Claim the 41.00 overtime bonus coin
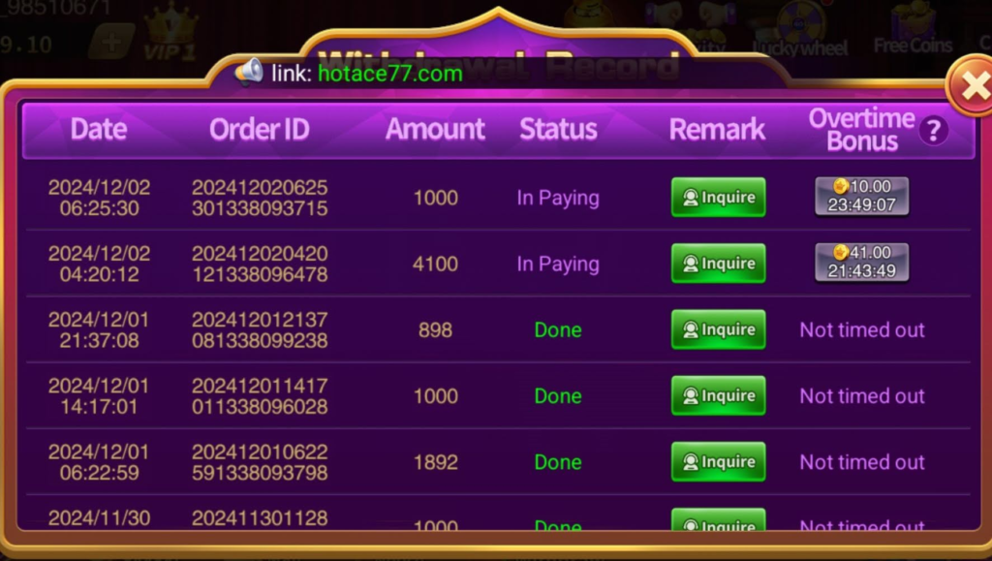 (861, 262)
